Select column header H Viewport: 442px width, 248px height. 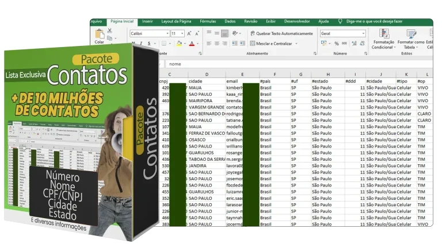tap(328, 75)
